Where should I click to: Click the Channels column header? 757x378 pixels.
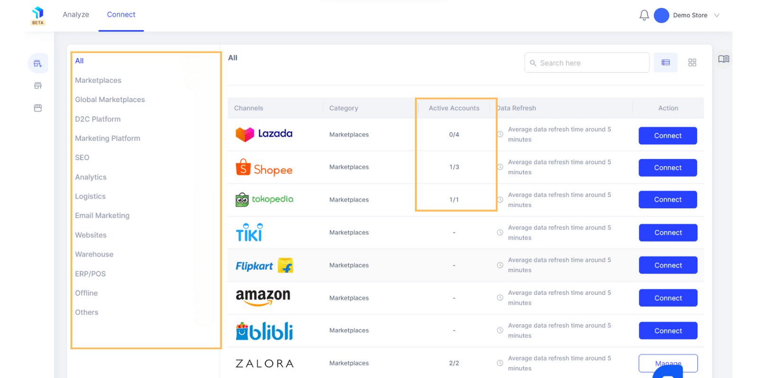pos(248,108)
